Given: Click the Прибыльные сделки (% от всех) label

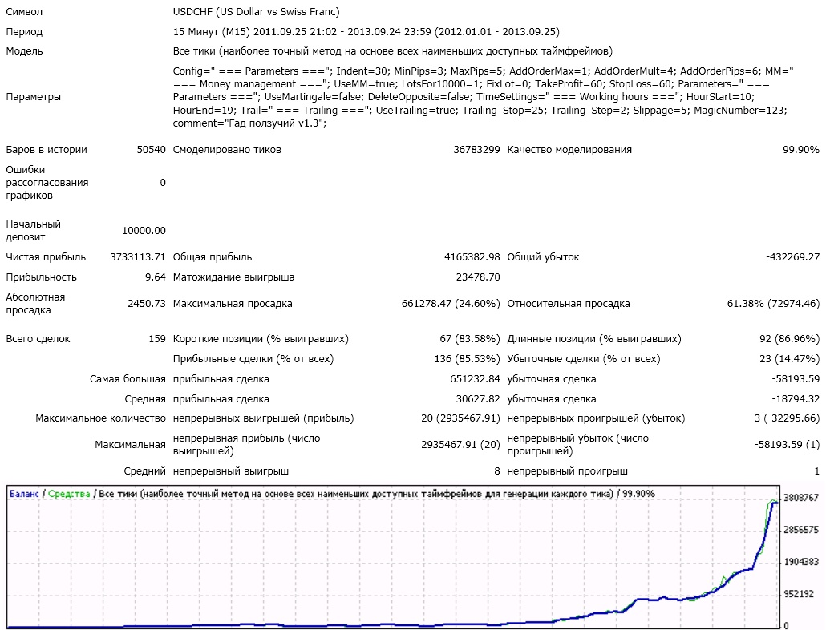Looking at the screenshot, I should pyautogui.click(x=253, y=359).
